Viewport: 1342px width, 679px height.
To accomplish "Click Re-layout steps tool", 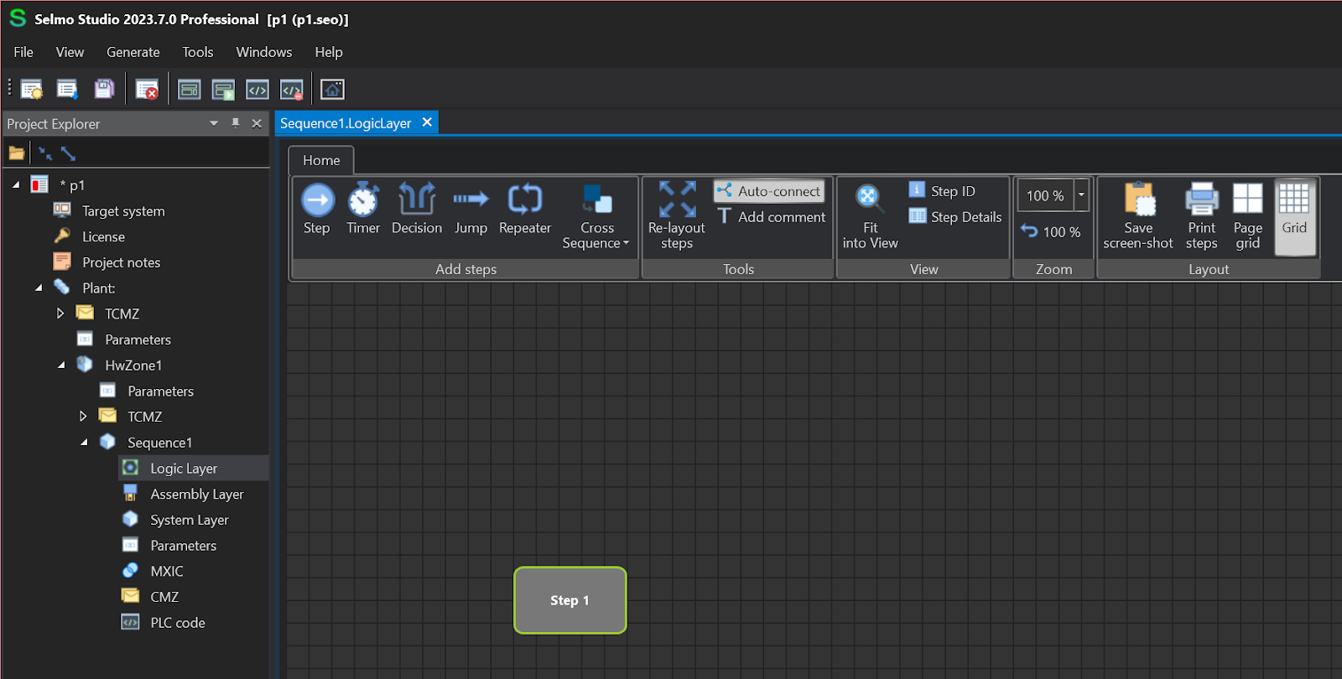I will point(677,216).
